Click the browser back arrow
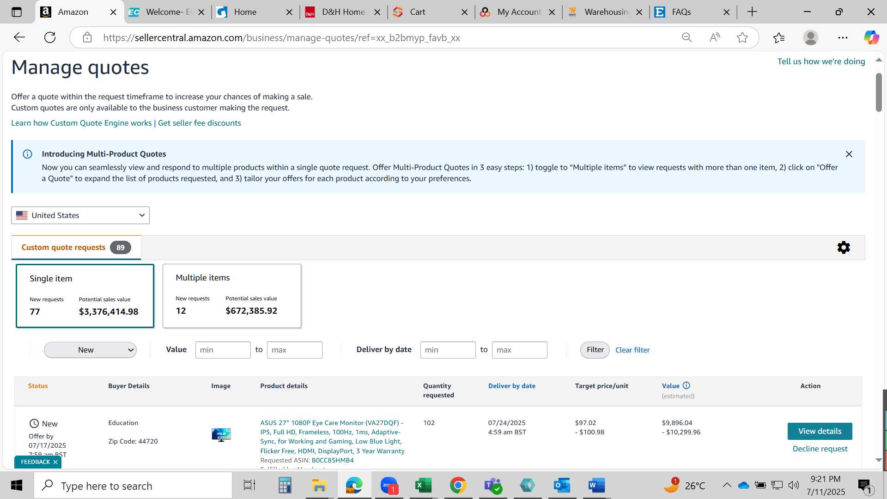887x499 pixels. [x=19, y=37]
